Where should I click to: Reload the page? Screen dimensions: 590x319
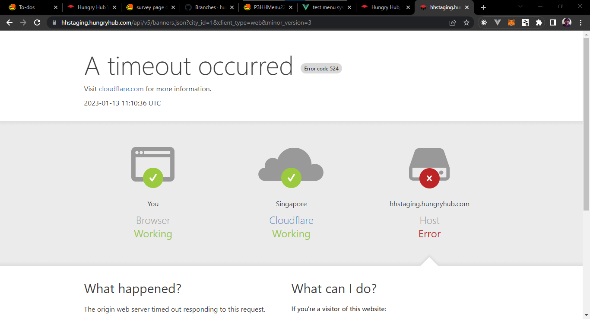[x=37, y=22]
